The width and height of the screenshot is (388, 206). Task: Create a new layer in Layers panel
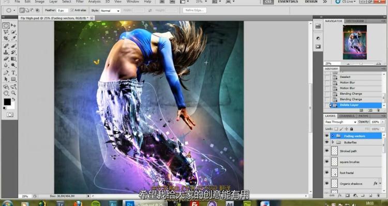(x=371, y=196)
